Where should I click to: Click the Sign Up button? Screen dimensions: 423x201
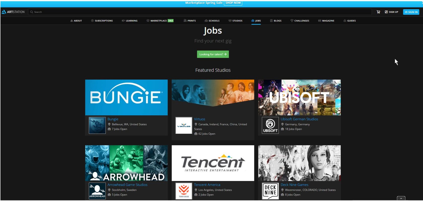click(392, 12)
